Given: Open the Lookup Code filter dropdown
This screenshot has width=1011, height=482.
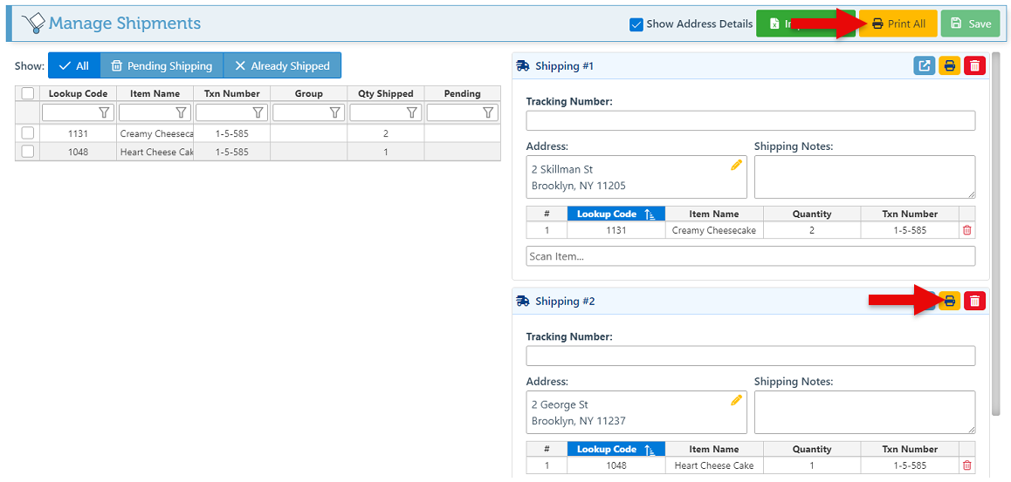Looking at the screenshot, I should [104, 112].
